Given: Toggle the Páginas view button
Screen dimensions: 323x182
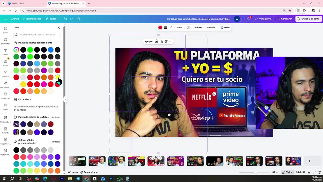Looking at the screenshot, I should pyautogui.click(x=287, y=172).
